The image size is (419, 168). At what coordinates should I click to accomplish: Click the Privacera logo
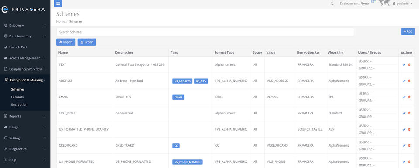(x=23, y=9)
